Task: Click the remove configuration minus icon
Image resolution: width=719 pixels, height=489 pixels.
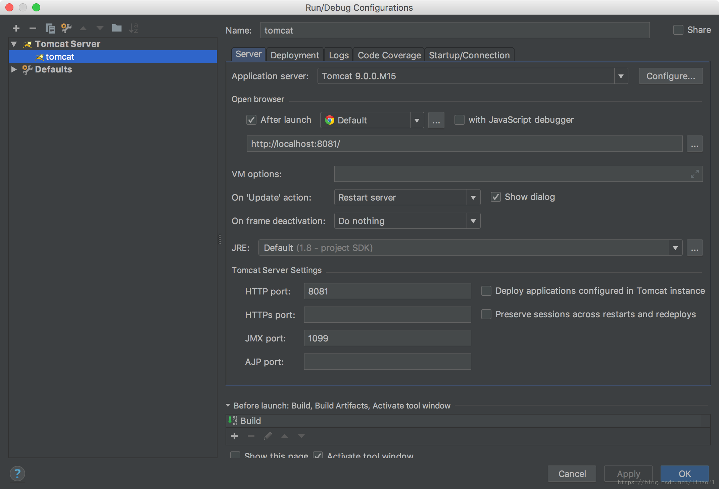Action: click(33, 28)
